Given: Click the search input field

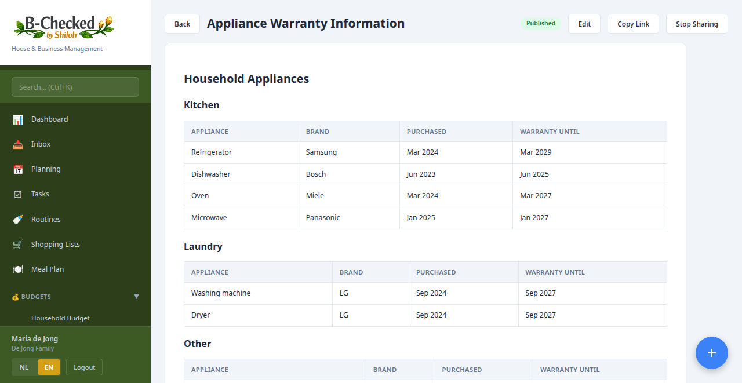Looking at the screenshot, I should (x=75, y=86).
